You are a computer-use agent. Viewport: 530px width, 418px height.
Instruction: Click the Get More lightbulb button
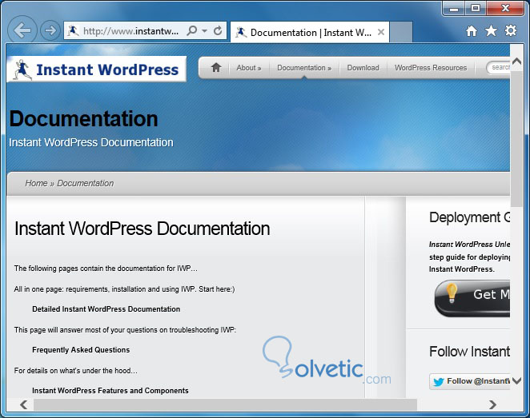[472, 298]
